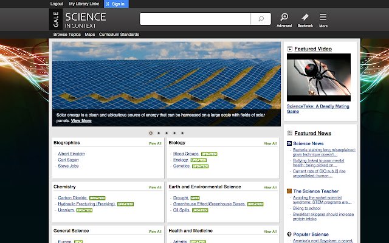Open the Ecology topic
This screenshot has height=243, width=389.
coord(181,160)
